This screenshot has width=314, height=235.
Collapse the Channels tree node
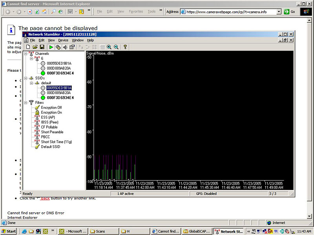coord(26,54)
